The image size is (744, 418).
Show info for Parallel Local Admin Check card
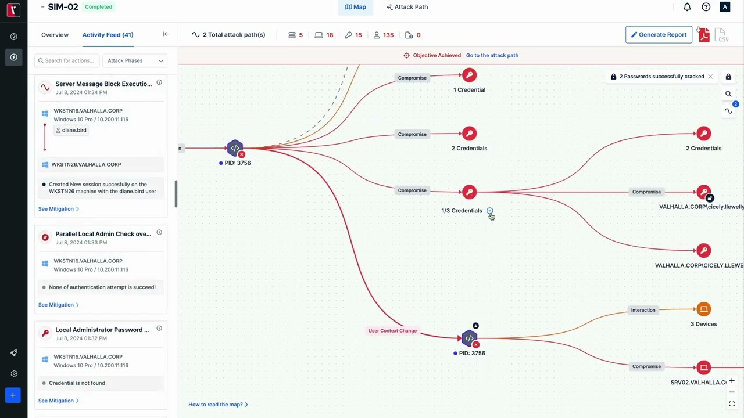tap(159, 232)
